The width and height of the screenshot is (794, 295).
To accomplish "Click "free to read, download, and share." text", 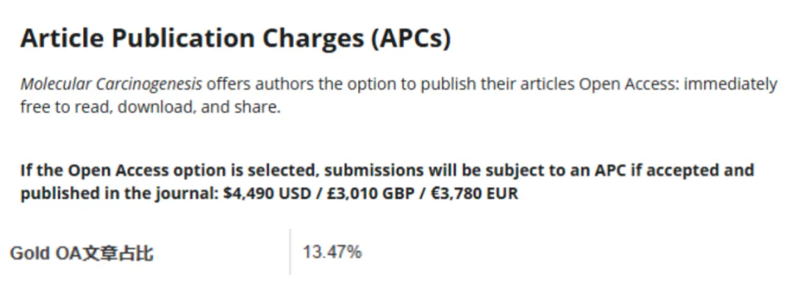I will pyautogui.click(x=150, y=108).
